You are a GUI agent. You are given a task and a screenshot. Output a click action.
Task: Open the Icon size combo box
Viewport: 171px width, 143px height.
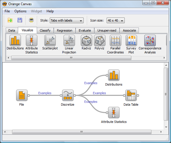pos(116,20)
